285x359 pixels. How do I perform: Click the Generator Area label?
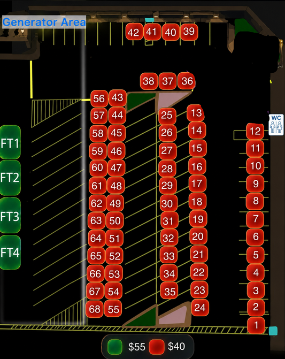[x=44, y=22]
